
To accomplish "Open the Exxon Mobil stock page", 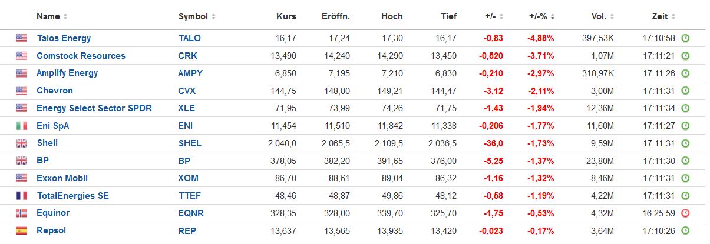I will point(62,178).
